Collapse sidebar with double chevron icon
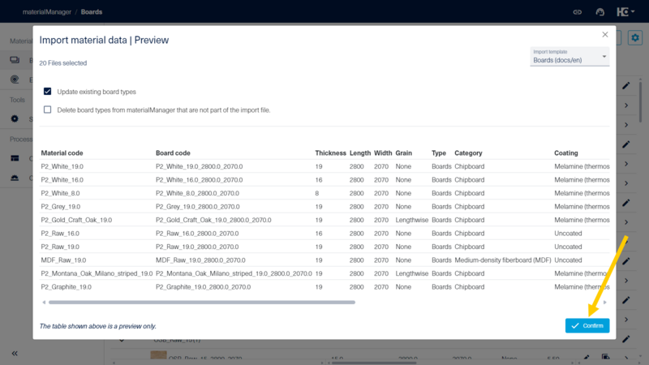This screenshot has width=649, height=365. [x=15, y=354]
